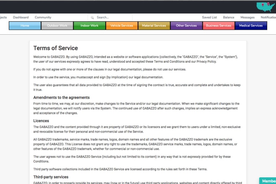Click the search magnifier icon
Viewport: 276px width, 184px height.
(x=92, y=18)
